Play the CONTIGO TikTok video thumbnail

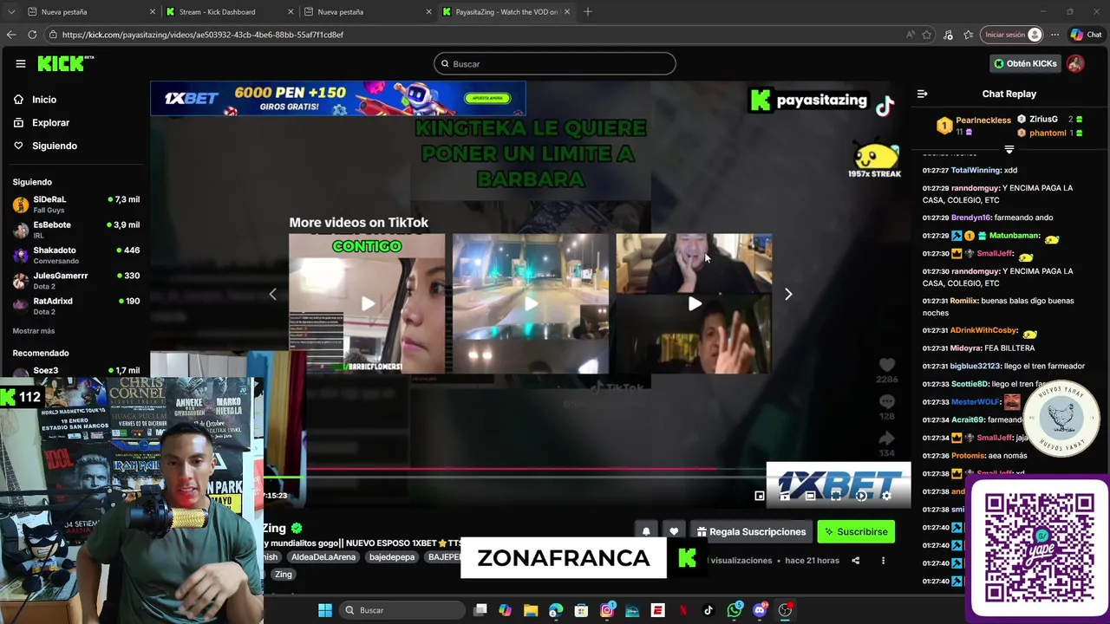367,303
